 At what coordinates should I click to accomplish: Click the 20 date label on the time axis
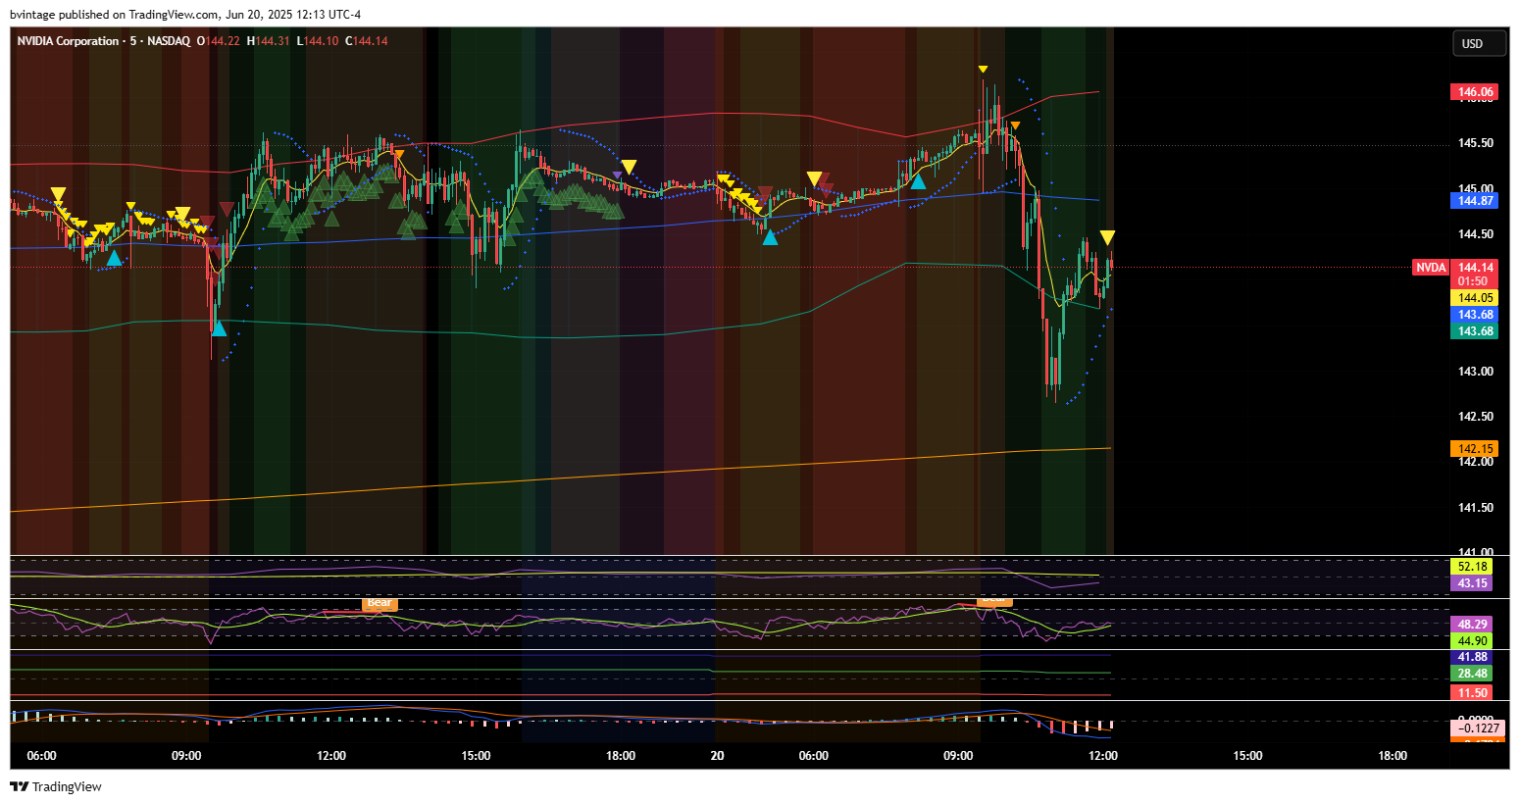coord(718,756)
